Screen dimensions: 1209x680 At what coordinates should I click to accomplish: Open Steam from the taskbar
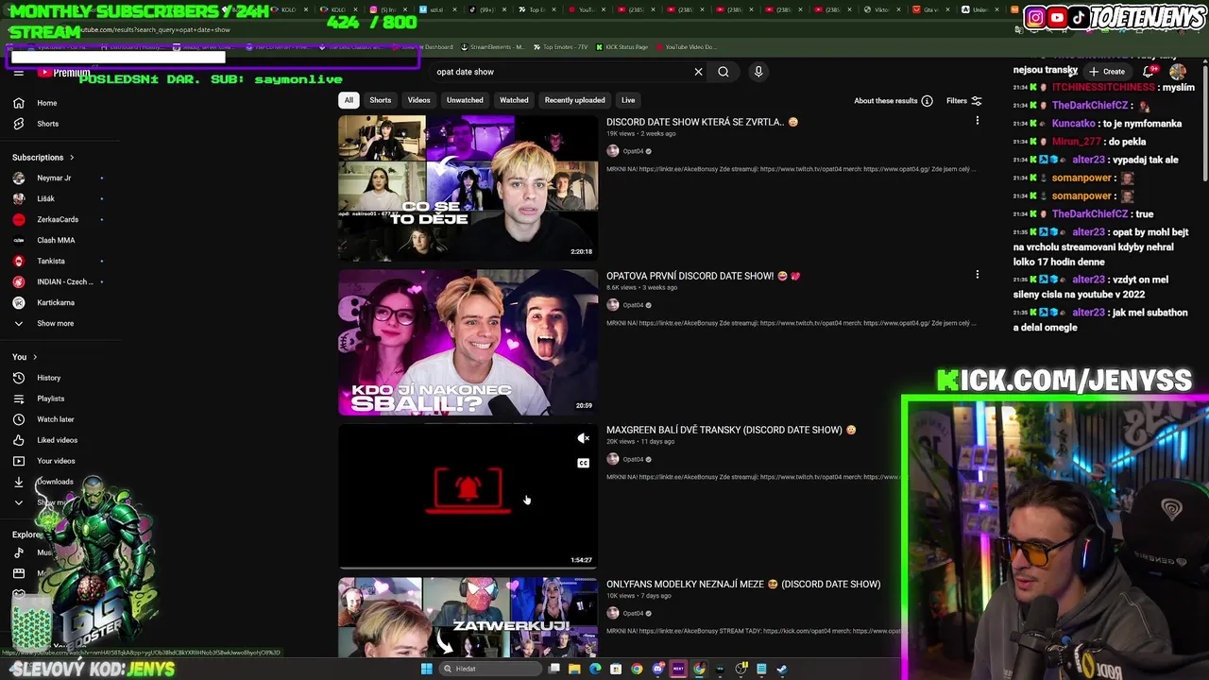(782, 669)
